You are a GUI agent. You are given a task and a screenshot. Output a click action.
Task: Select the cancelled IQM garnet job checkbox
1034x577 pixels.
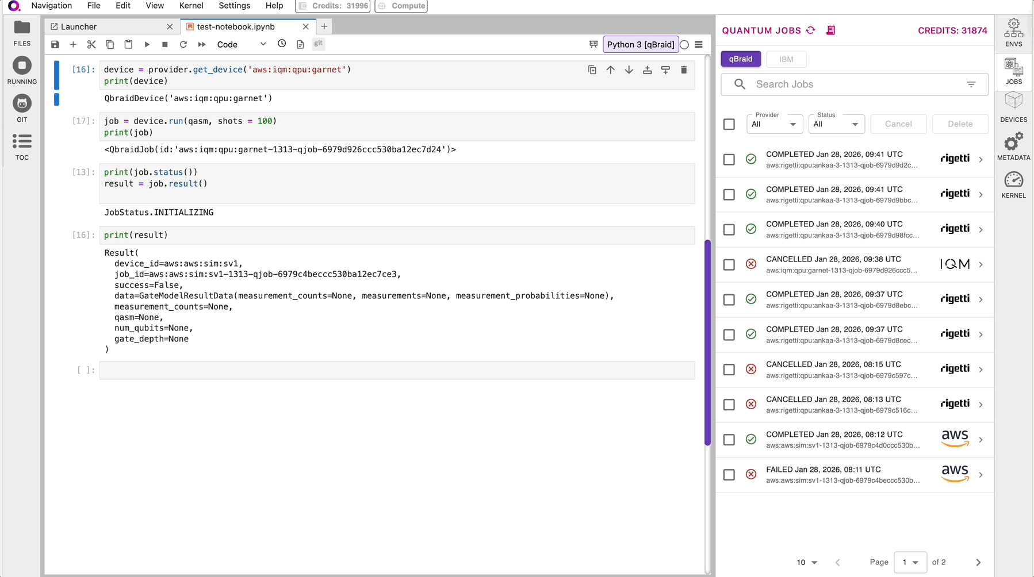(729, 264)
